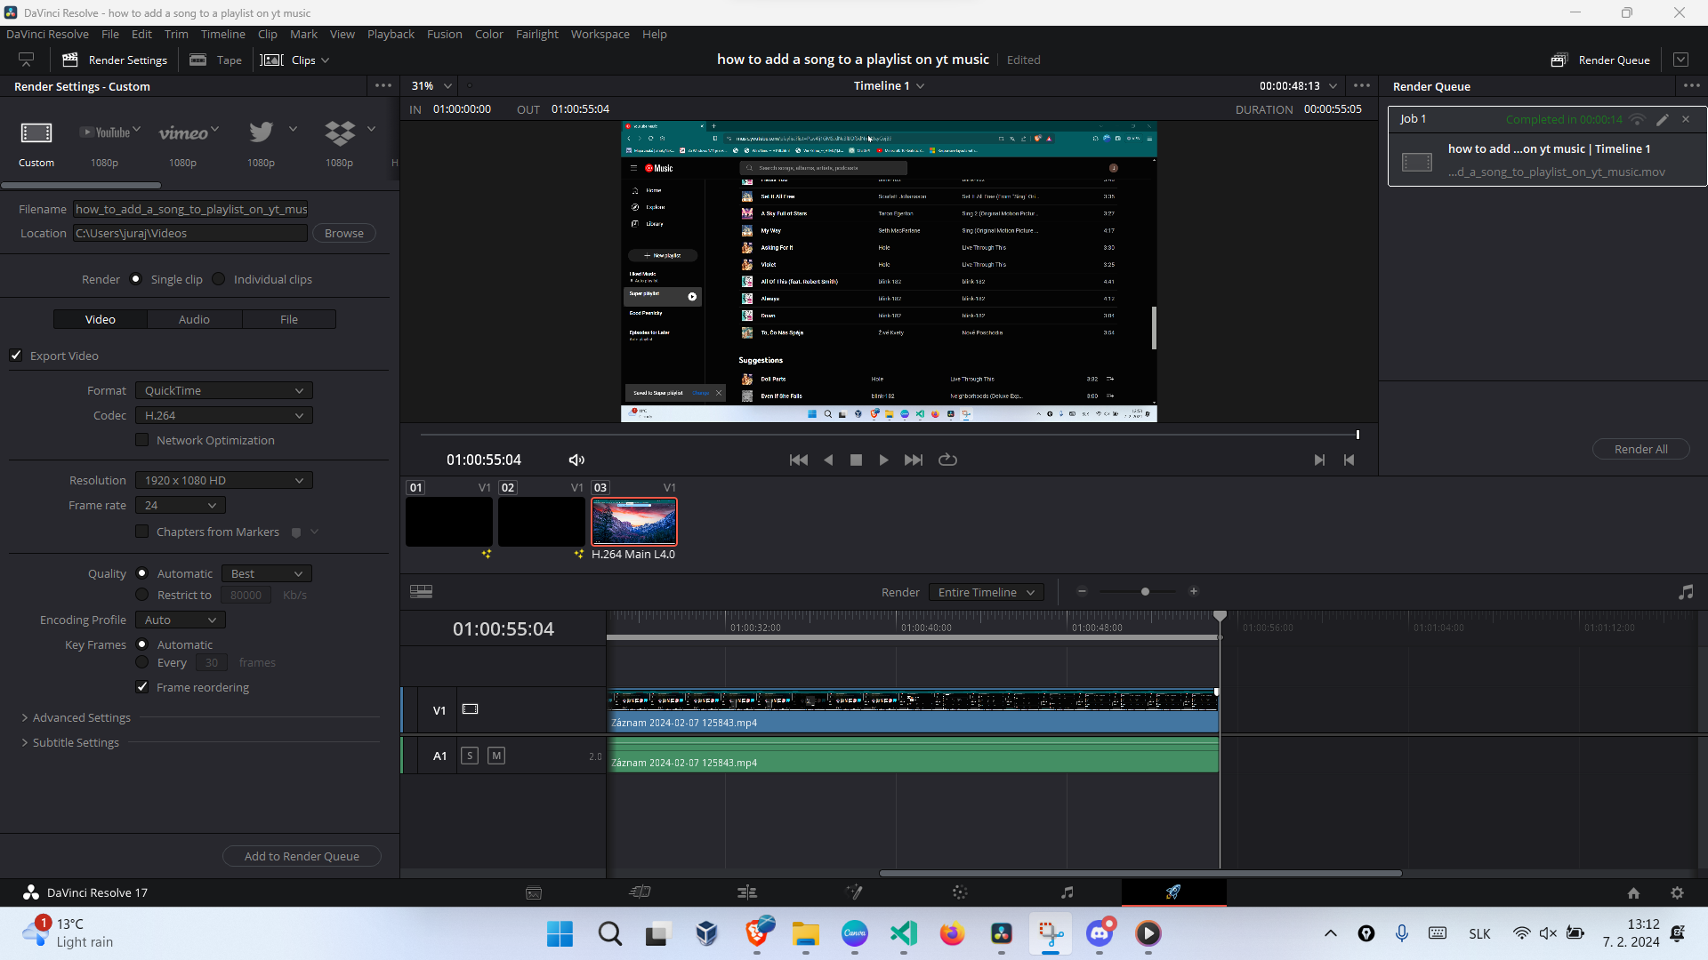The height and width of the screenshot is (960, 1708).
Task: Enable Frame reordering checkbox
Action: pyautogui.click(x=143, y=687)
